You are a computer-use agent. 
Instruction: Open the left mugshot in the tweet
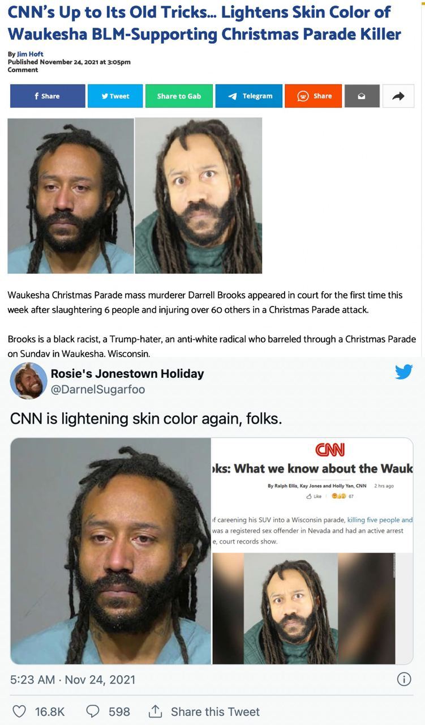click(x=111, y=551)
